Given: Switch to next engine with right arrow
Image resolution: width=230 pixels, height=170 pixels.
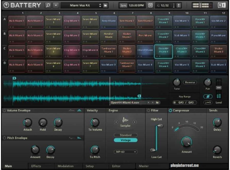Looking at the screenshot, I should click(x=135, y=122).
